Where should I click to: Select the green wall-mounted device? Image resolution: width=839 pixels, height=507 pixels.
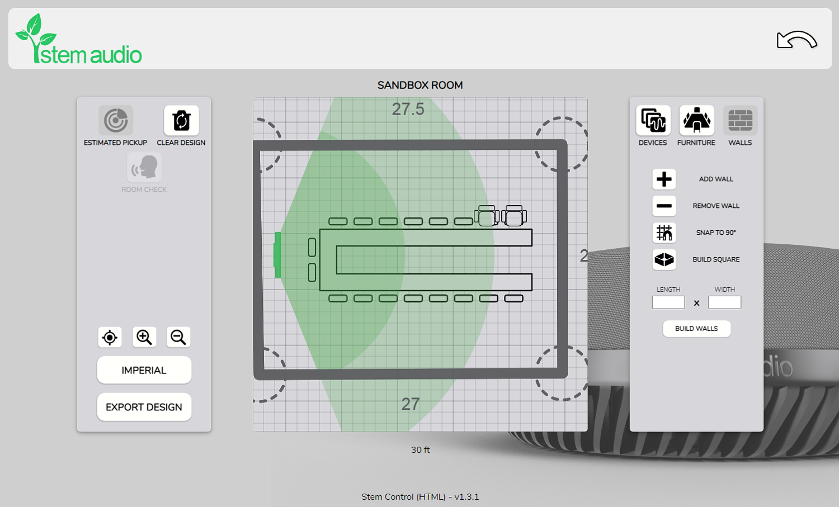click(x=277, y=255)
